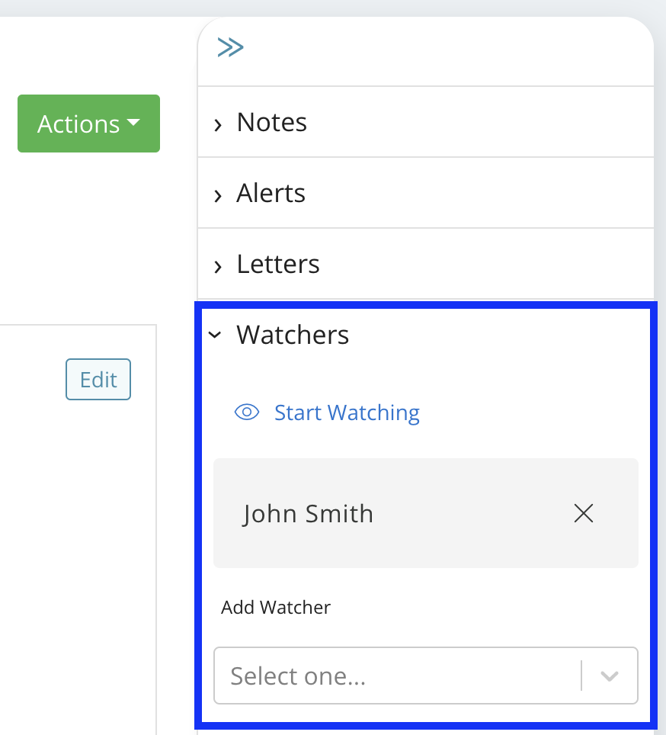The image size is (666, 735).
Task: Click the chevron icon beside Letters
Action: [218, 265]
